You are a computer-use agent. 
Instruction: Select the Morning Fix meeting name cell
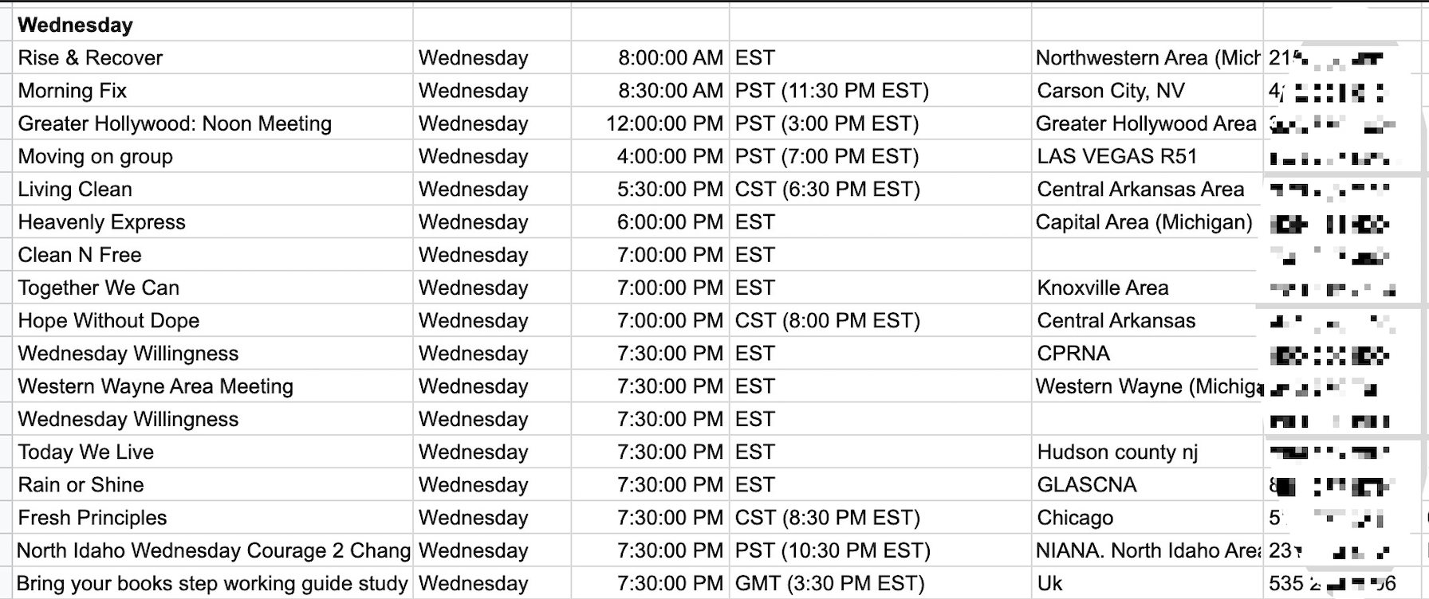[213, 90]
